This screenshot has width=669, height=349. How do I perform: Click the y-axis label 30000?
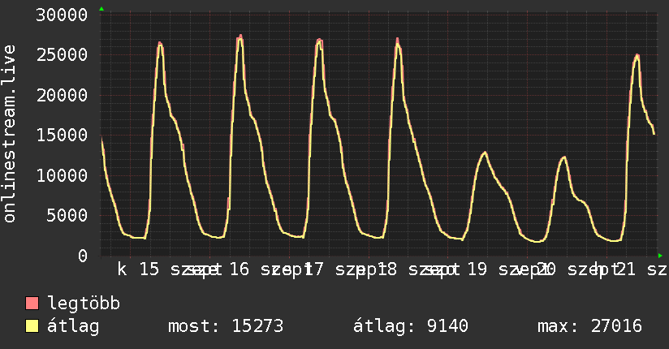[x=62, y=15]
